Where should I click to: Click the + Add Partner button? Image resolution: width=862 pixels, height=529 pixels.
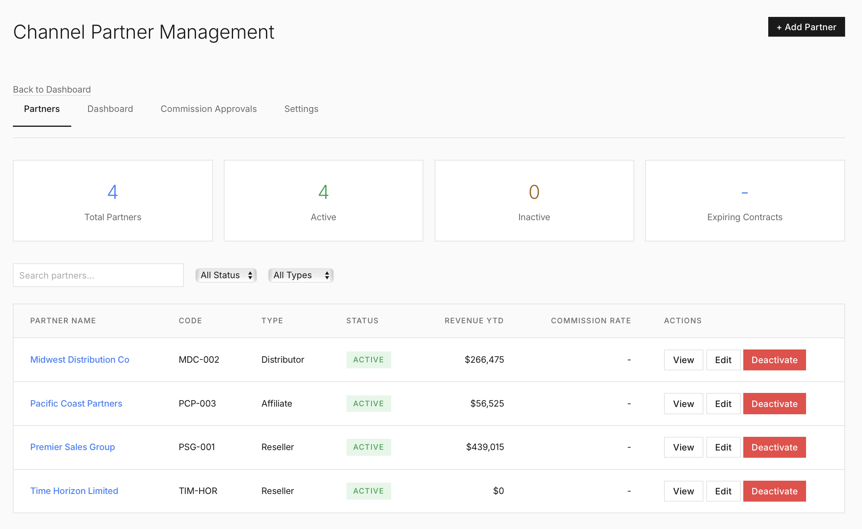coord(806,27)
